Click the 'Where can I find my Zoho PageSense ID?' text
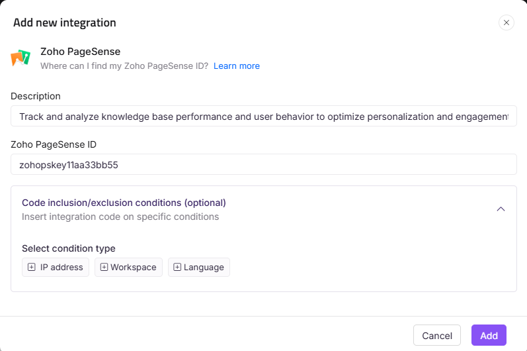Screen dimensions: 527x351 click(x=124, y=66)
